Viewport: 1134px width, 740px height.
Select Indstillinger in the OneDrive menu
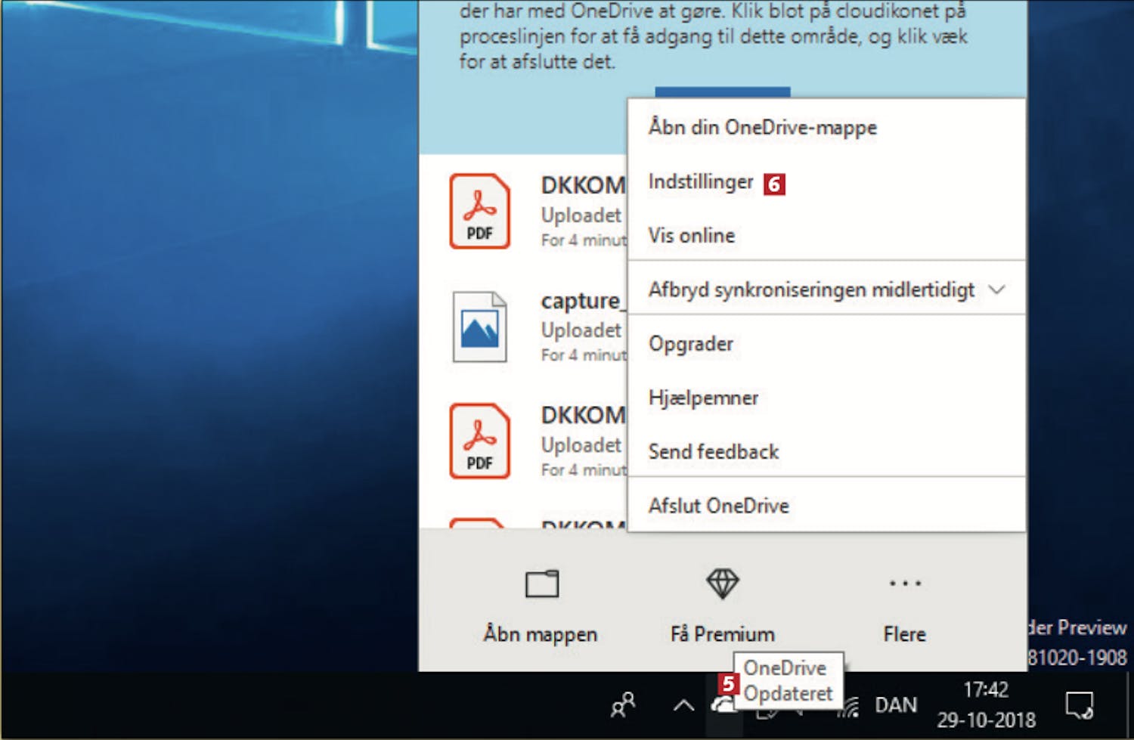coord(826,182)
